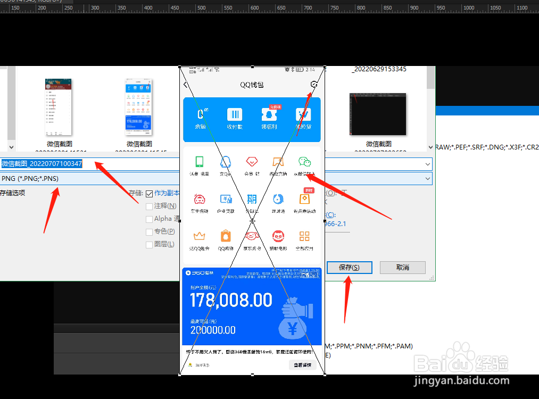Viewport: 539px width, 399px height.
Task: Uncheck the 作为副本 checkbox
Action: tap(149, 194)
